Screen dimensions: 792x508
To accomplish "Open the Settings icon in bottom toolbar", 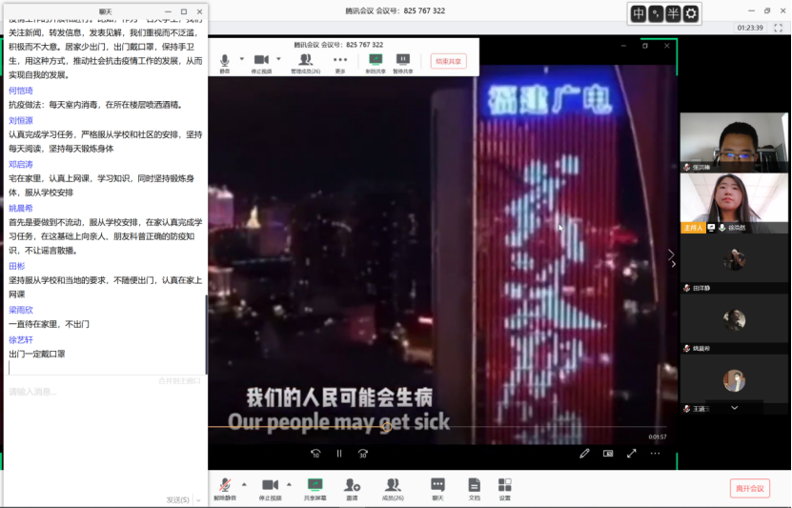I will [504, 488].
